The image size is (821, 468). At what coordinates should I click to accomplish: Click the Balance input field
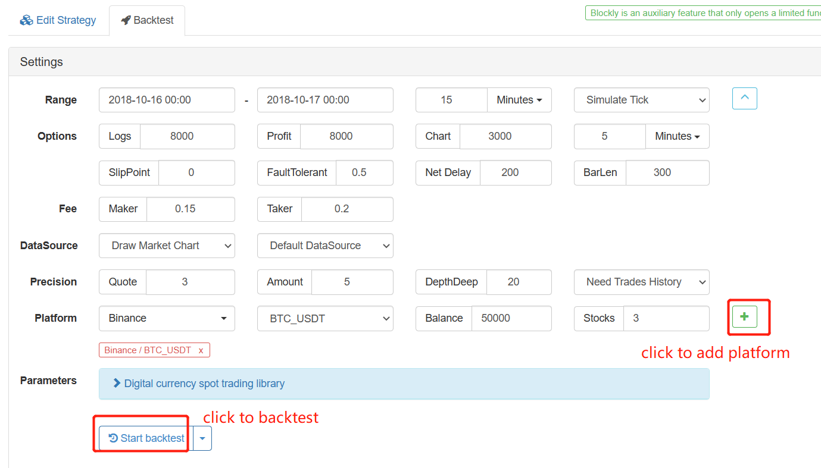(511, 318)
